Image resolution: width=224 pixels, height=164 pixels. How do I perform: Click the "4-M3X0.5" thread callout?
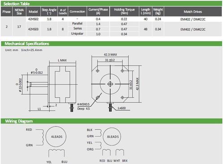pos(83,104)
